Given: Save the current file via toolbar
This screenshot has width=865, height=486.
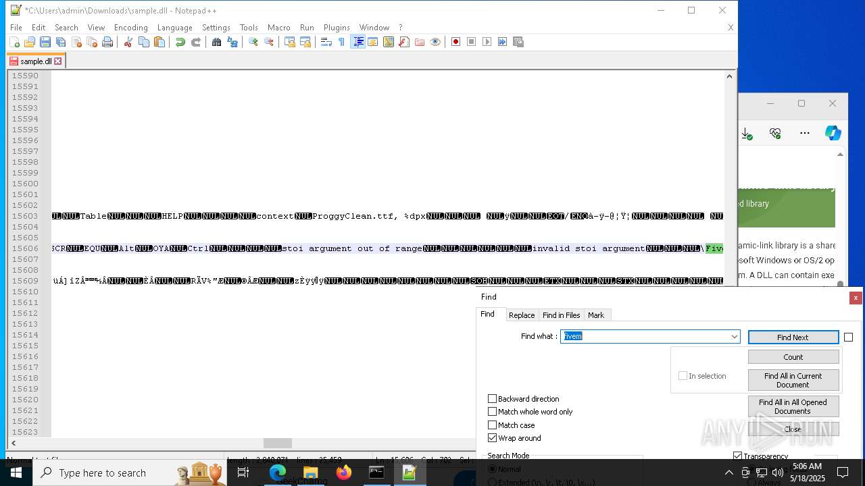Looking at the screenshot, I should pyautogui.click(x=45, y=42).
